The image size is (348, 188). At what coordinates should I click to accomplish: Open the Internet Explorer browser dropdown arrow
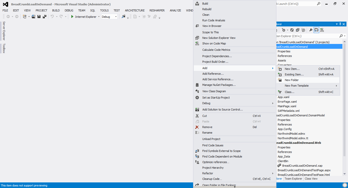pyautogui.click(x=99, y=17)
